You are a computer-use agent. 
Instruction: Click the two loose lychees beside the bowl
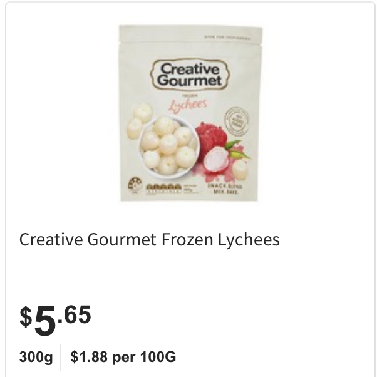pos(139,120)
